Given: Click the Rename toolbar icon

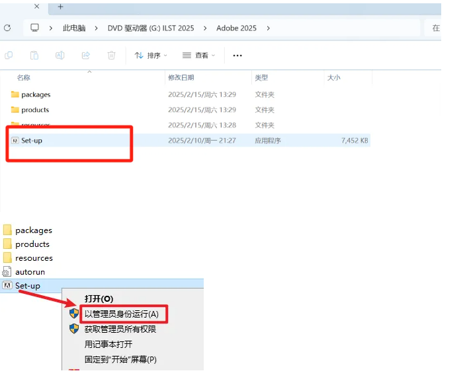Looking at the screenshot, I should [60, 55].
